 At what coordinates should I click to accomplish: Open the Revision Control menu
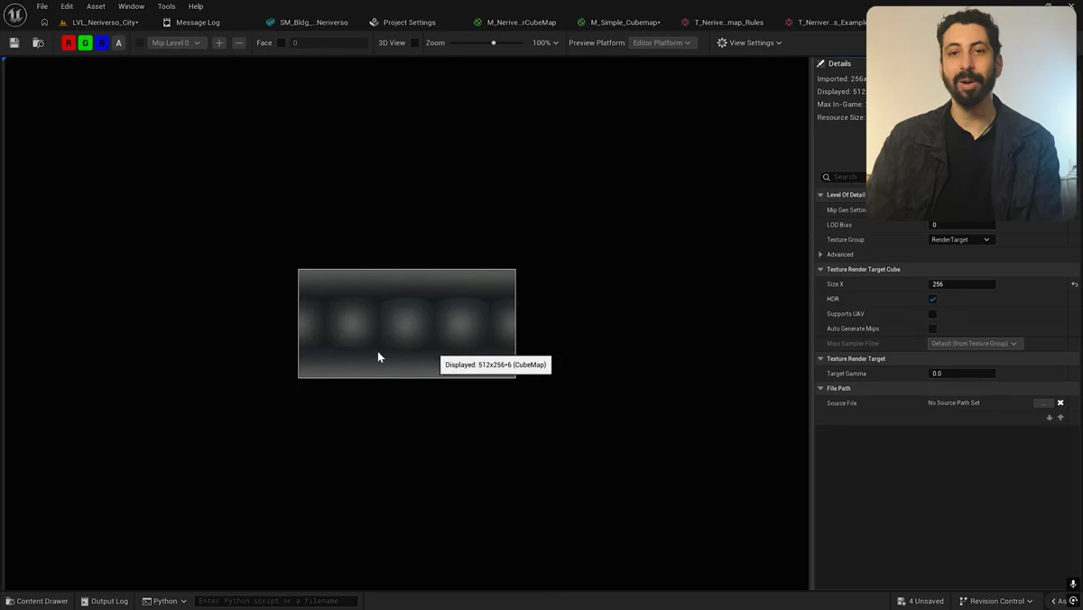click(x=996, y=601)
